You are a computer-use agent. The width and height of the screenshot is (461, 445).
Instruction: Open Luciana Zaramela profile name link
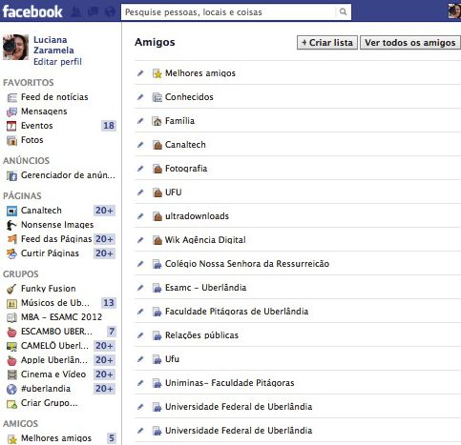click(x=53, y=45)
